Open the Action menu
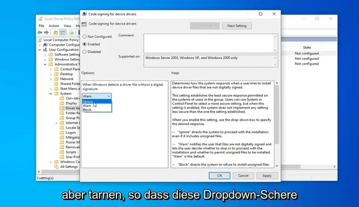 pos(54,26)
